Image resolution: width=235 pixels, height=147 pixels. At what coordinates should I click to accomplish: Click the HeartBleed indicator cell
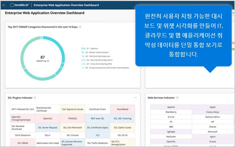click(122, 109)
